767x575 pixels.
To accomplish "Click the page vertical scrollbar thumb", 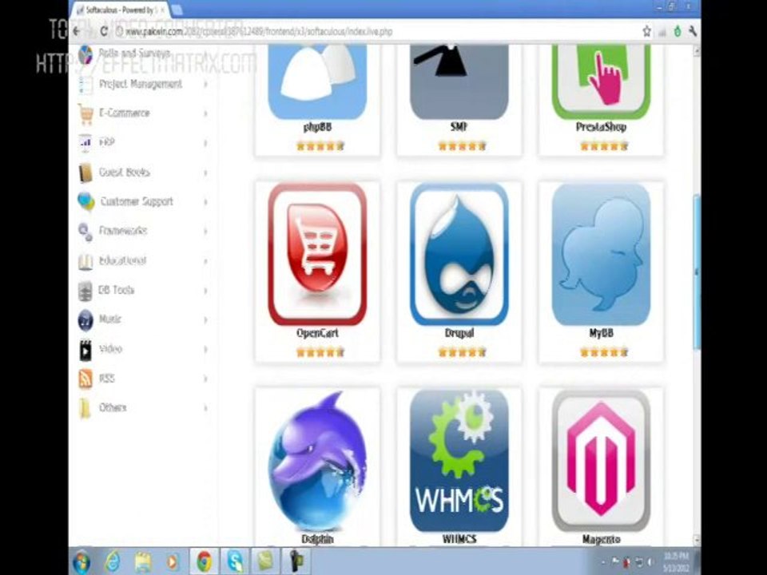I will pos(697,272).
